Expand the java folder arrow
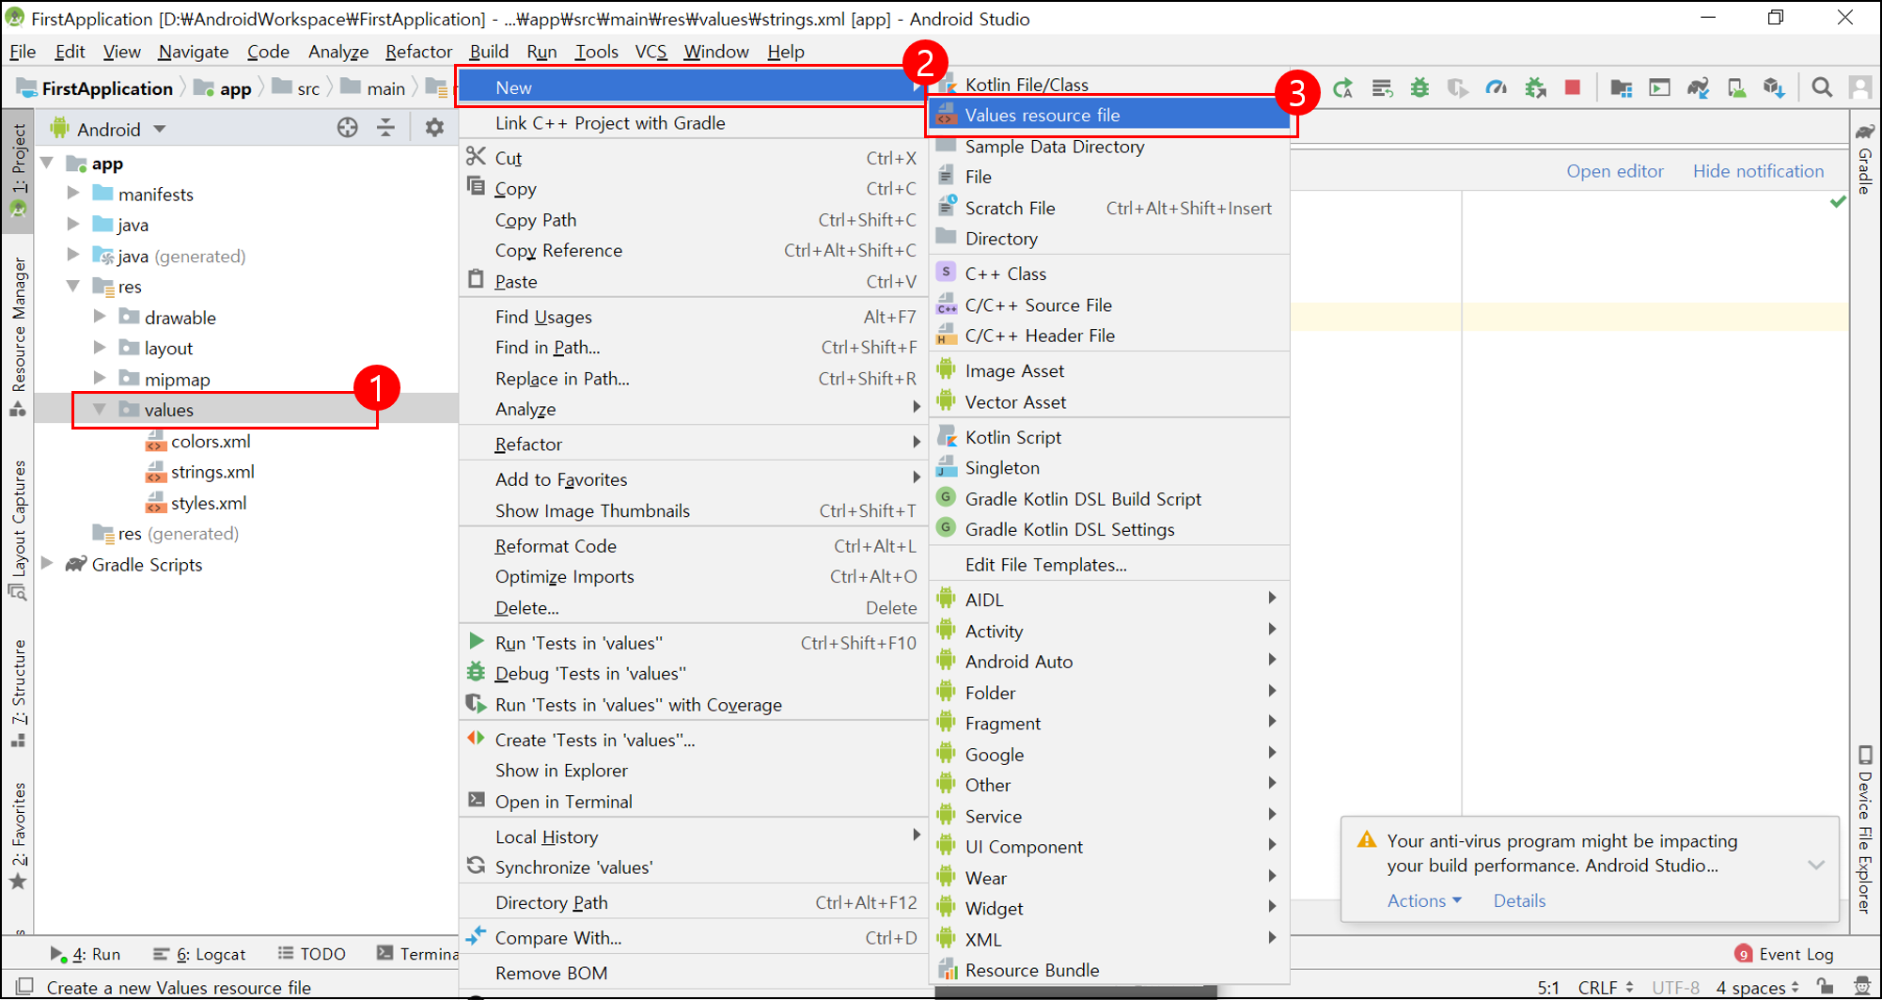1882x1000 pixels. click(x=73, y=225)
